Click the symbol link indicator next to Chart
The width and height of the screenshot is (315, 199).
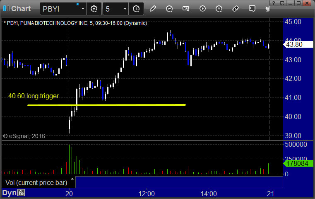click(x=6, y=8)
